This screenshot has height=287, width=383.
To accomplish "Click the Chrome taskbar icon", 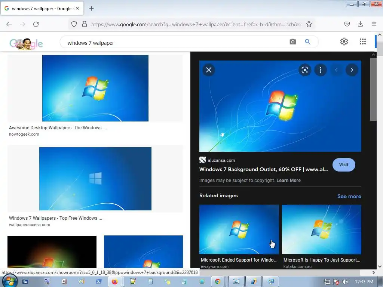I will [217, 282].
